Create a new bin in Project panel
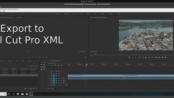Viewport: 174px width, 98px height. tap(31, 88)
